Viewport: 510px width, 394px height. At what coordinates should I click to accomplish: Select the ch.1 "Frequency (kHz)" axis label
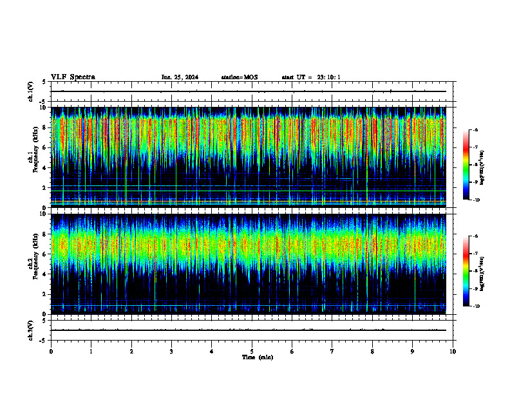pyautogui.click(x=35, y=148)
